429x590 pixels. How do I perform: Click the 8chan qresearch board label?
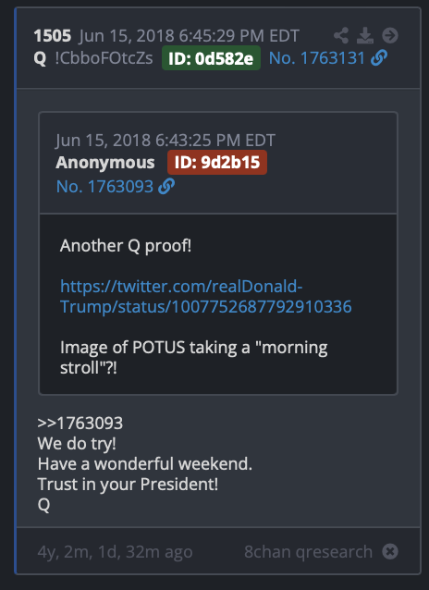pos(308,552)
